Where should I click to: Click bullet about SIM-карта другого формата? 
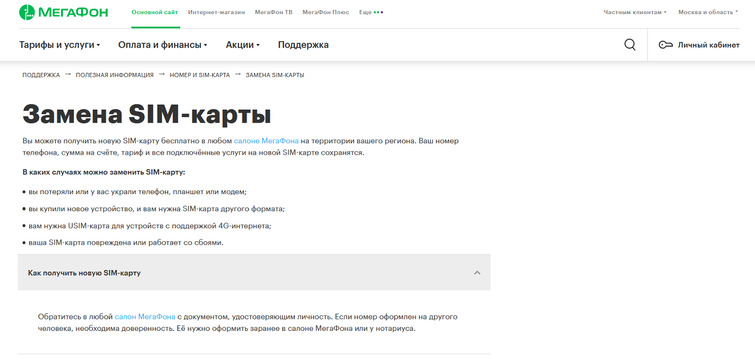(x=154, y=209)
